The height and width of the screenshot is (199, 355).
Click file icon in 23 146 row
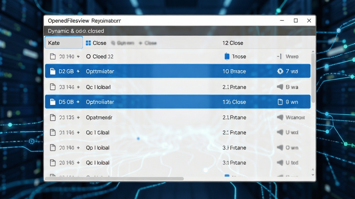(x=53, y=87)
